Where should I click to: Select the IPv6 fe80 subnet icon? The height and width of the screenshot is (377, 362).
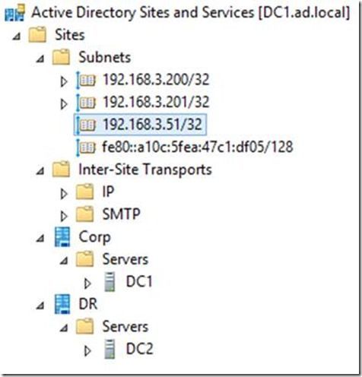pos(86,147)
